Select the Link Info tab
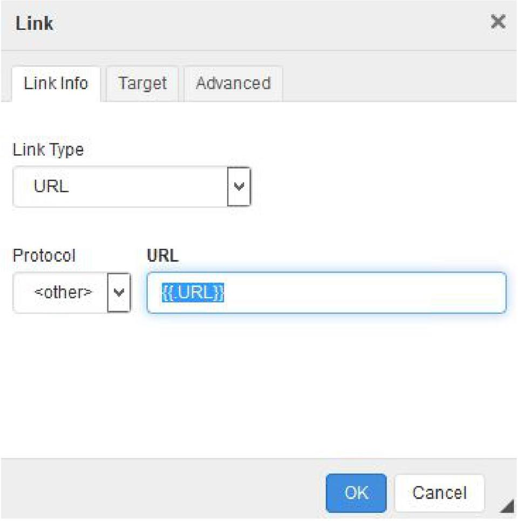The height and width of the screenshot is (521, 518). (x=56, y=84)
